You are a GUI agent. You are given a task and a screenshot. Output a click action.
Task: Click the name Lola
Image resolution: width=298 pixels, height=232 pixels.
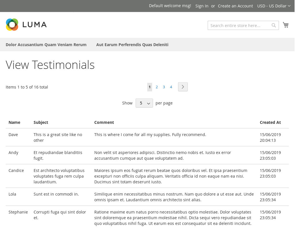click(x=12, y=194)
